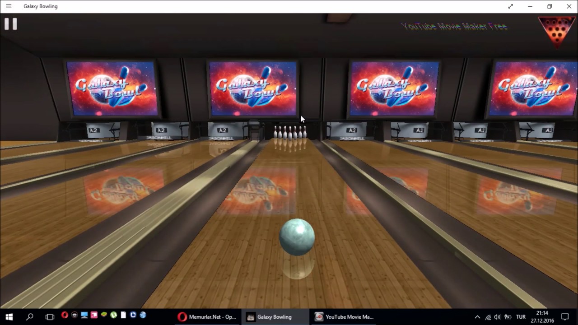Open the clock showing 21:14

pos(542,317)
